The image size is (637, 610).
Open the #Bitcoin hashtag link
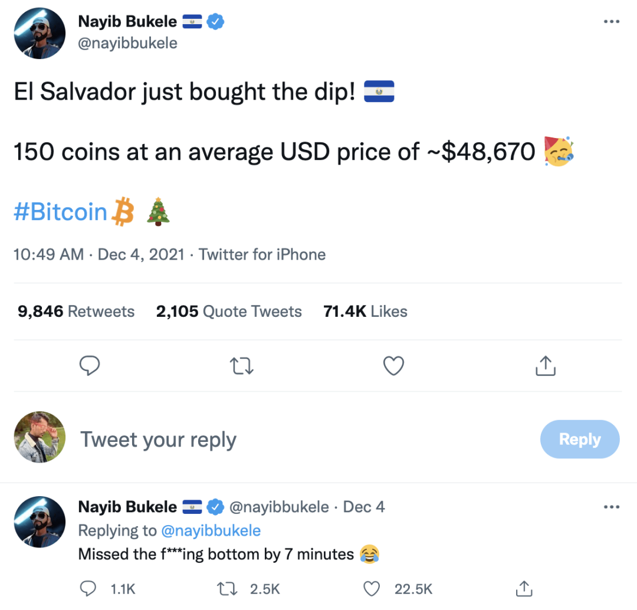(60, 212)
